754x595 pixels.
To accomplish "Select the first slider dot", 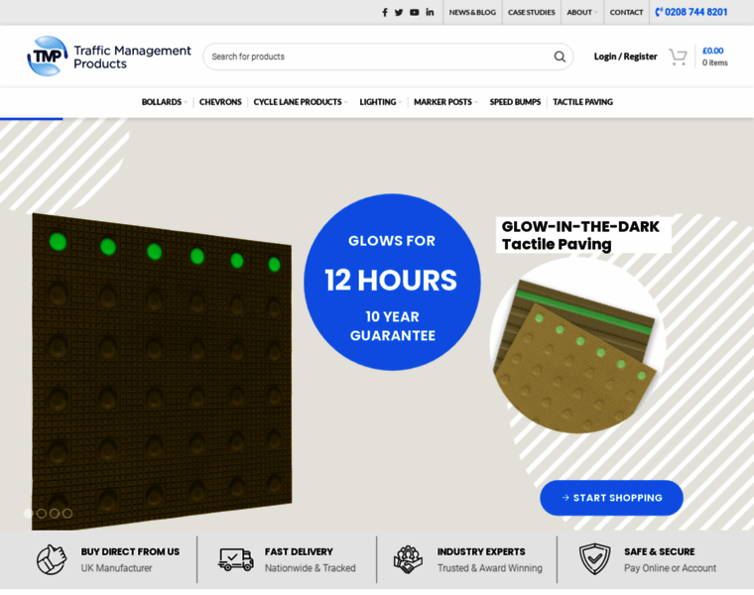I will coord(29,514).
